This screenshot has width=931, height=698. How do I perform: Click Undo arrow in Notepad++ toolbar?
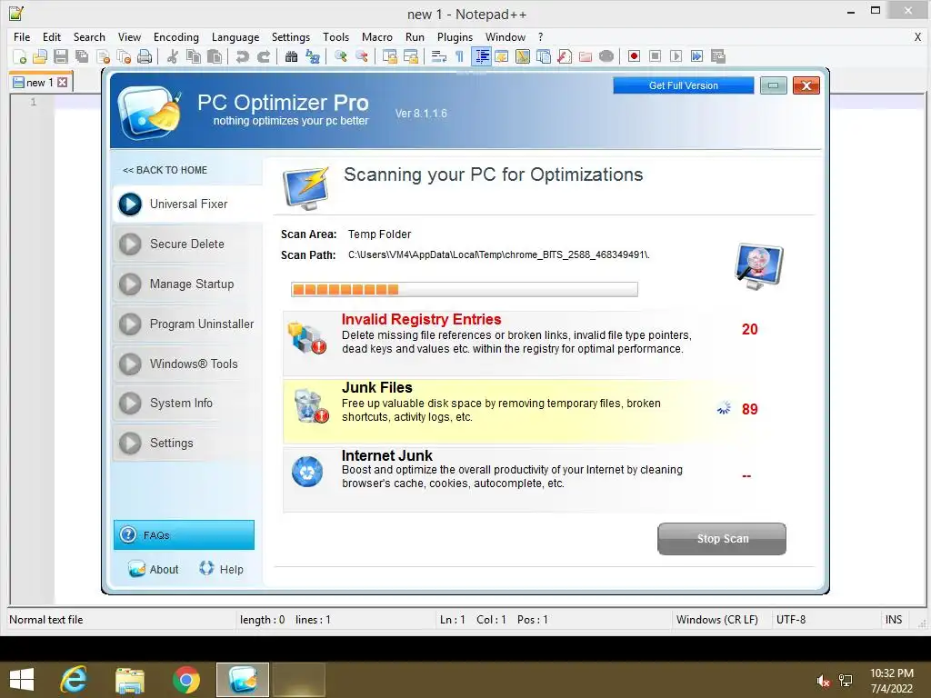coord(242,56)
